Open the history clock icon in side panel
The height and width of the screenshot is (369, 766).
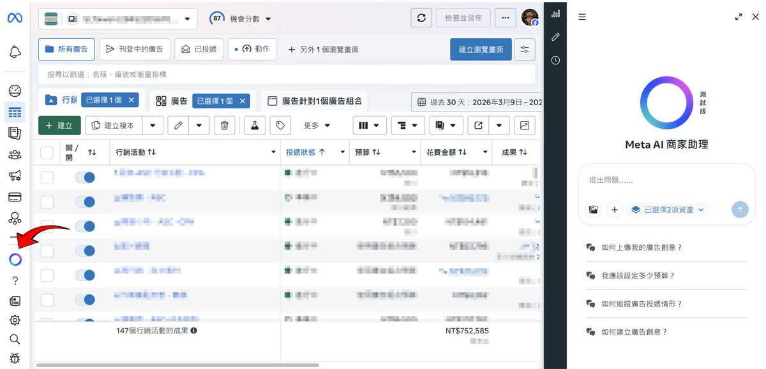click(555, 61)
